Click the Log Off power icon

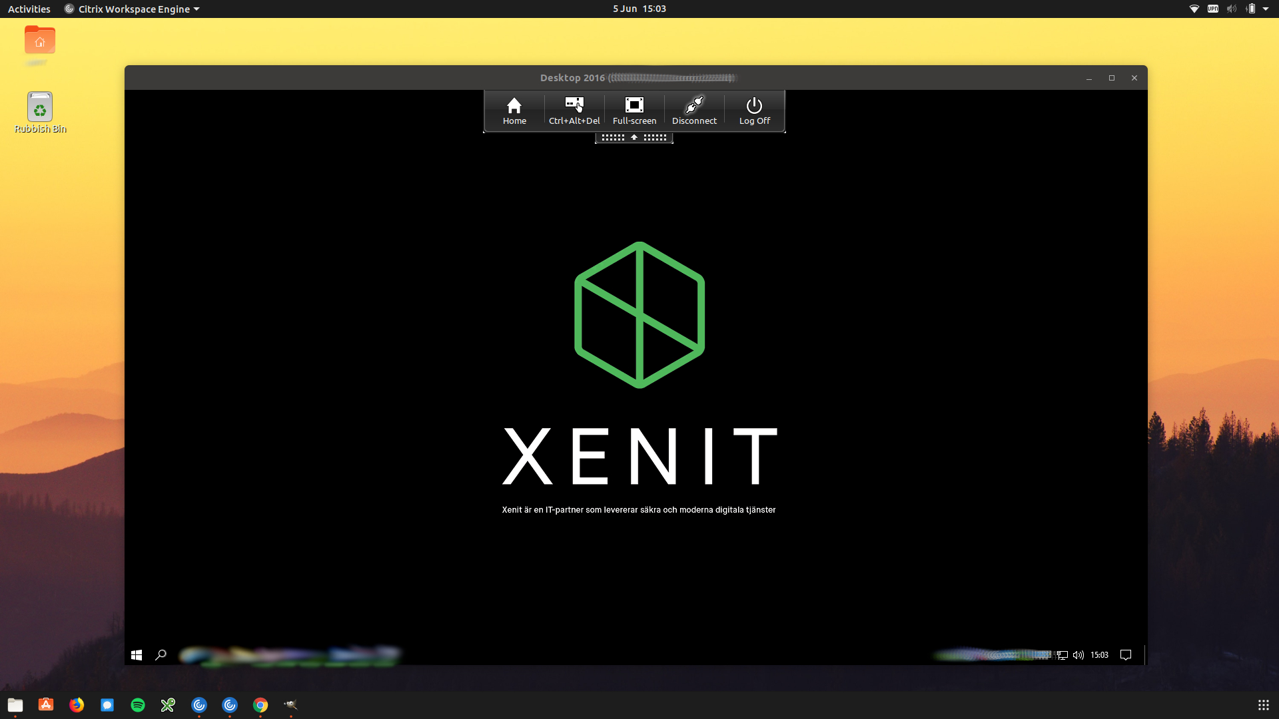click(x=754, y=111)
